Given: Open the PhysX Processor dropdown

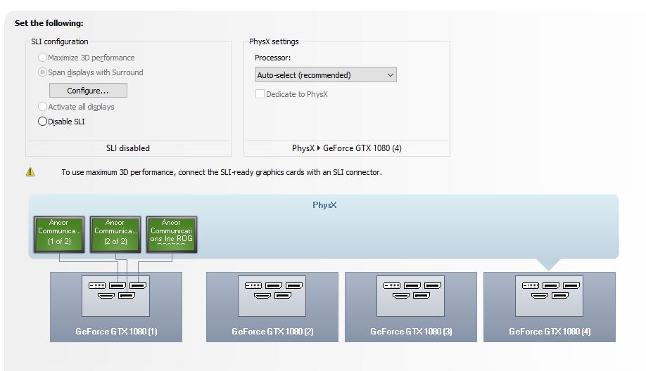Looking at the screenshot, I should click(x=326, y=75).
